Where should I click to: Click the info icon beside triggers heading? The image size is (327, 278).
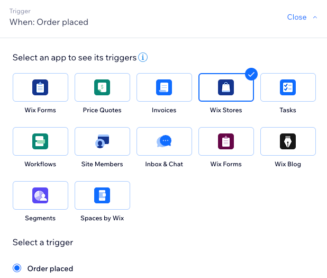[143, 57]
